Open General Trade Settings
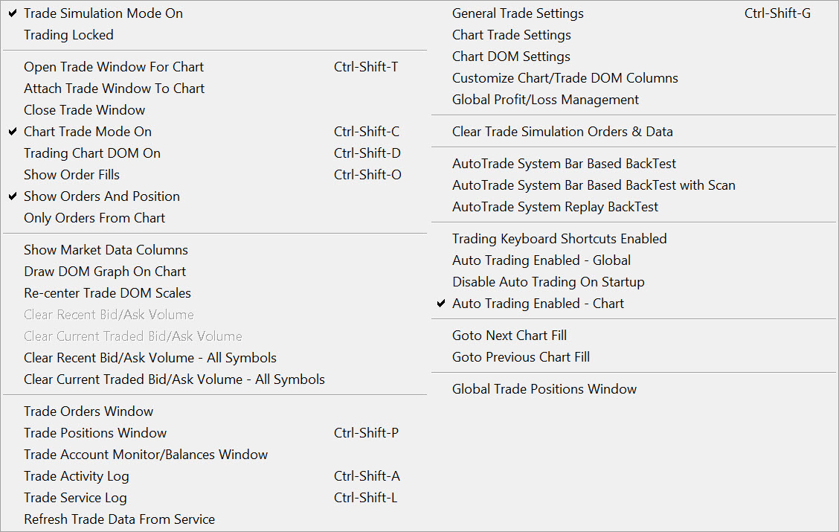Screen dimensions: 839x532 518,13
